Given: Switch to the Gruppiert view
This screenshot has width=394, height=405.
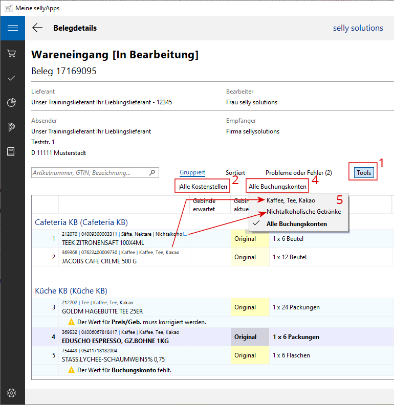Looking at the screenshot, I should click(x=192, y=173).
